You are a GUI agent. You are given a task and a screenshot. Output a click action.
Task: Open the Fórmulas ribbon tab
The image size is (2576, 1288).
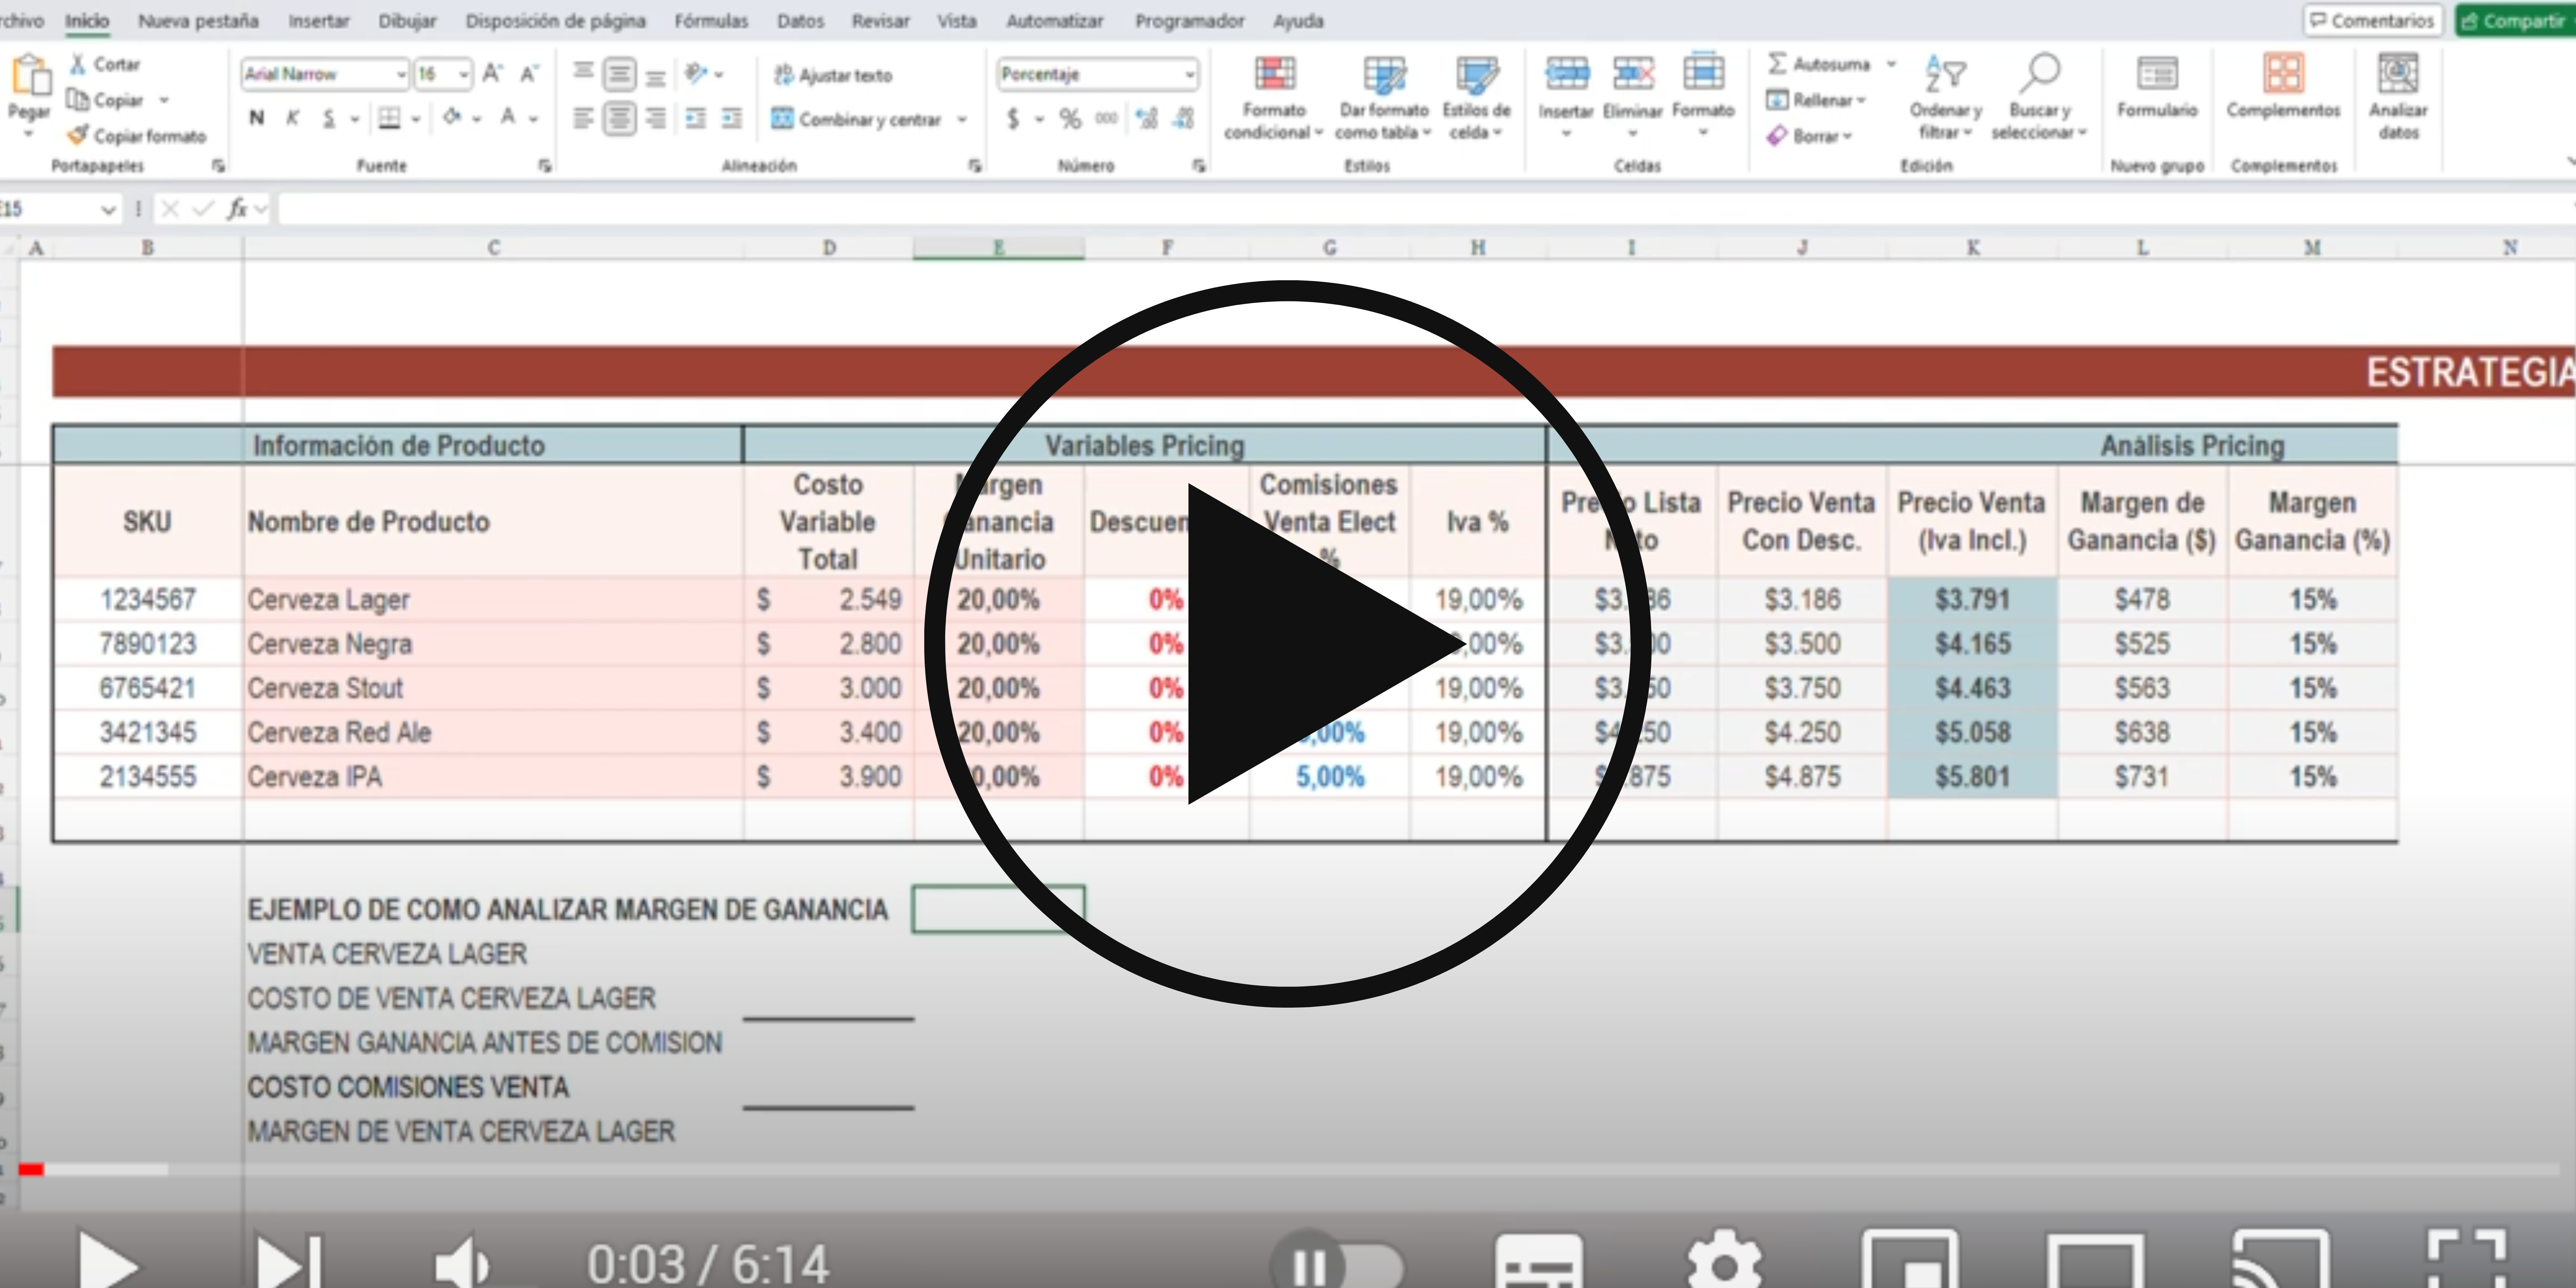click(x=711, y=21)
